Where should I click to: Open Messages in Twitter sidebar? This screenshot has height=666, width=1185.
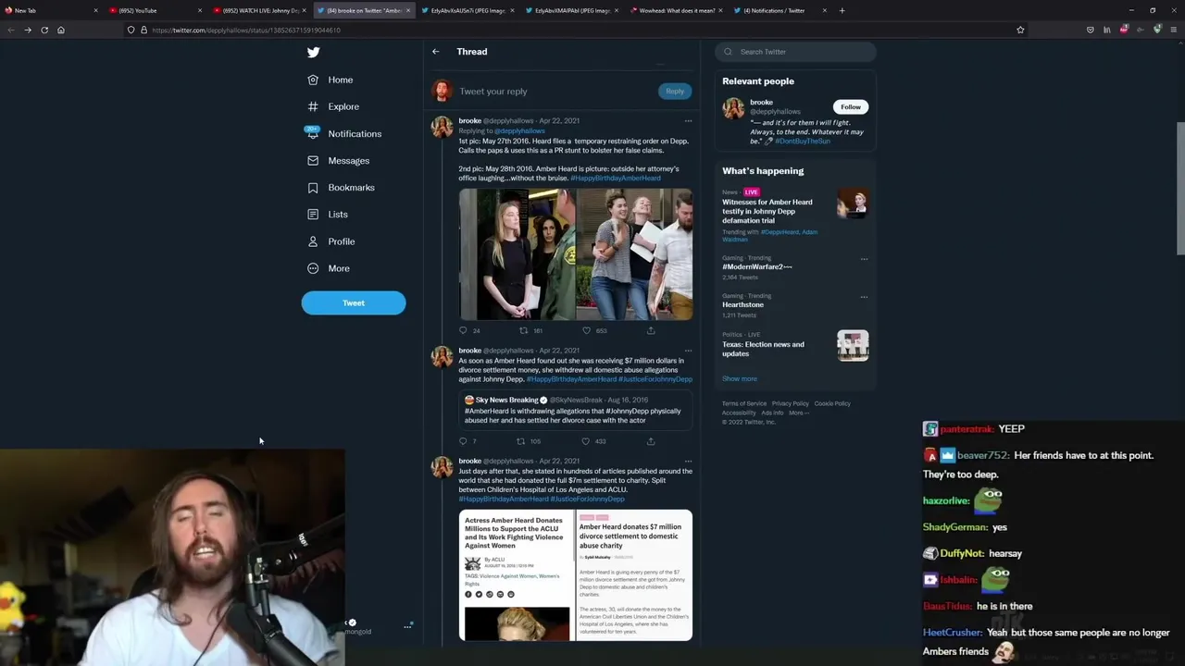(x=338, y=161)
